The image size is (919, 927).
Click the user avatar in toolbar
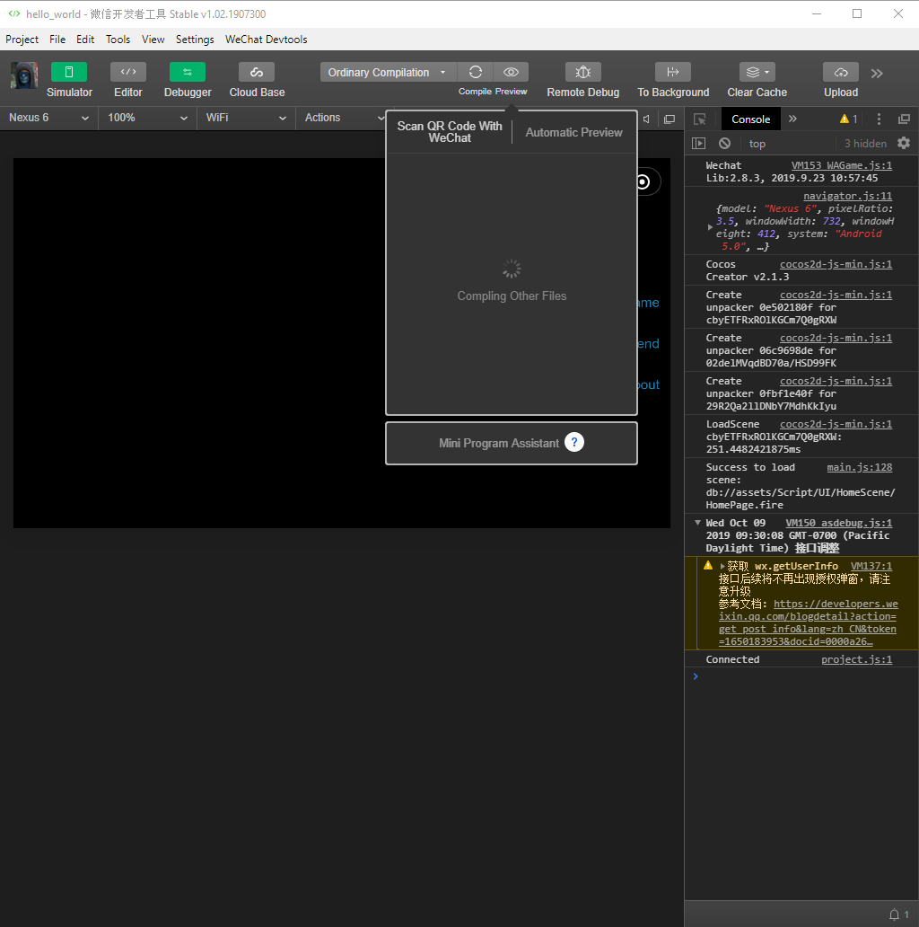point(24,75)
